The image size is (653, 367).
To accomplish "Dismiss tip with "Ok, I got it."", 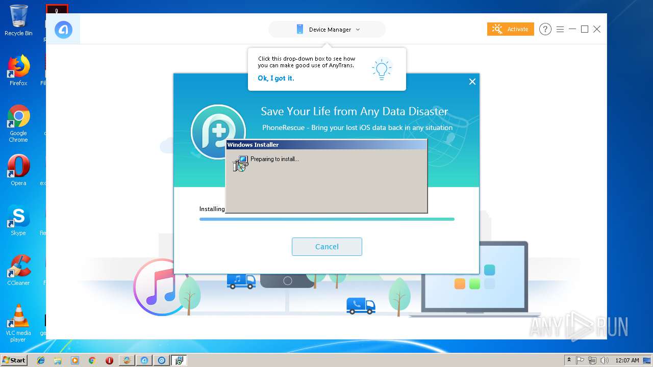I will pos(275,78).
